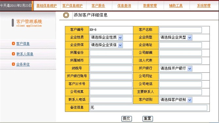Focus the 开户银行账号 input field
Screen dimensions: 219x123
point(111,76)
